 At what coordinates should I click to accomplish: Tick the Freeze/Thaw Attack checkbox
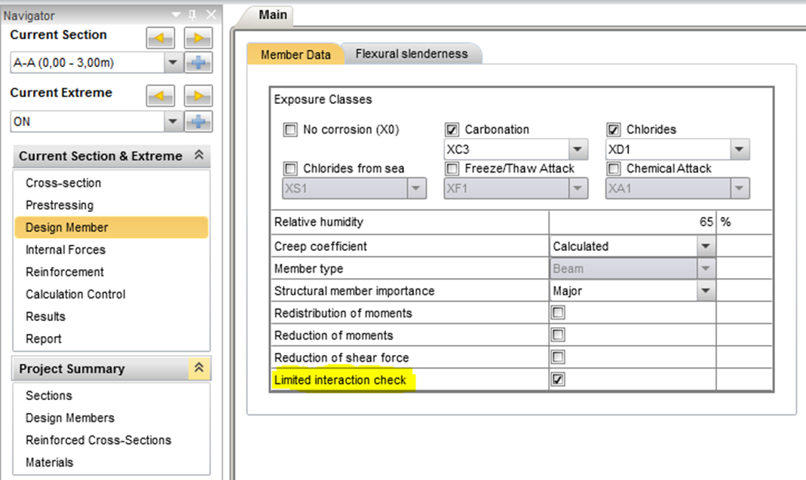(452, 169)
